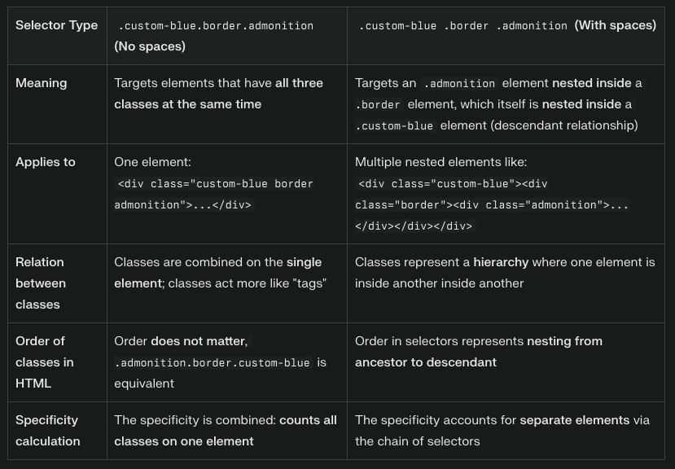Viewport: 675px width, 469px height.
Task: Click the bold "does not matter" text
Action: [x=198, y=341]
